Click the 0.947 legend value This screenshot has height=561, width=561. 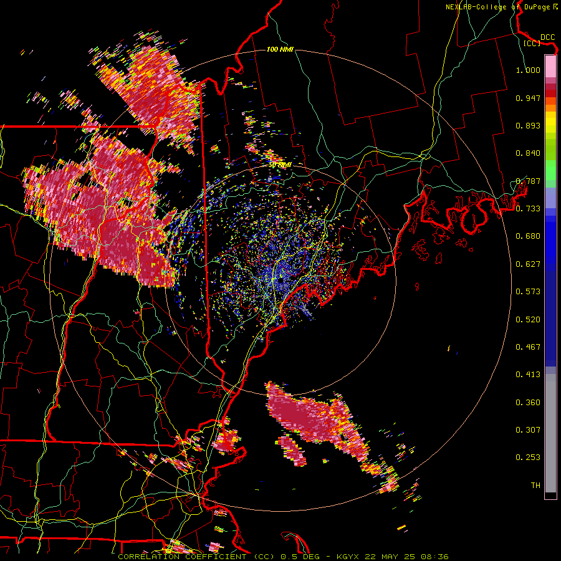point(528,98)
